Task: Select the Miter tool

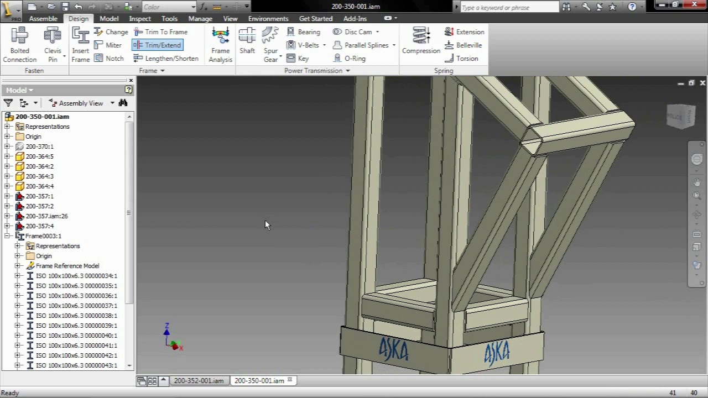Action: pos(107,45)
